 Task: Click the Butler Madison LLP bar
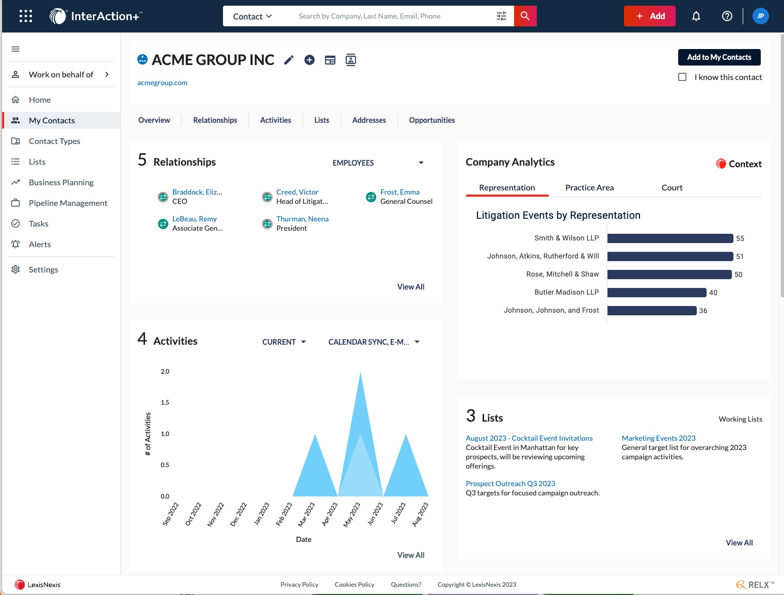657,293
